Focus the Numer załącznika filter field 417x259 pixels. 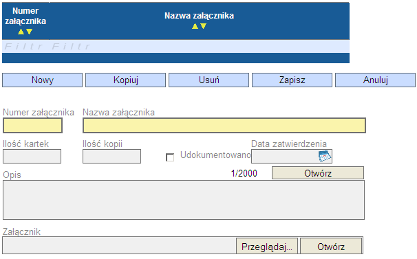click(25, 46)
